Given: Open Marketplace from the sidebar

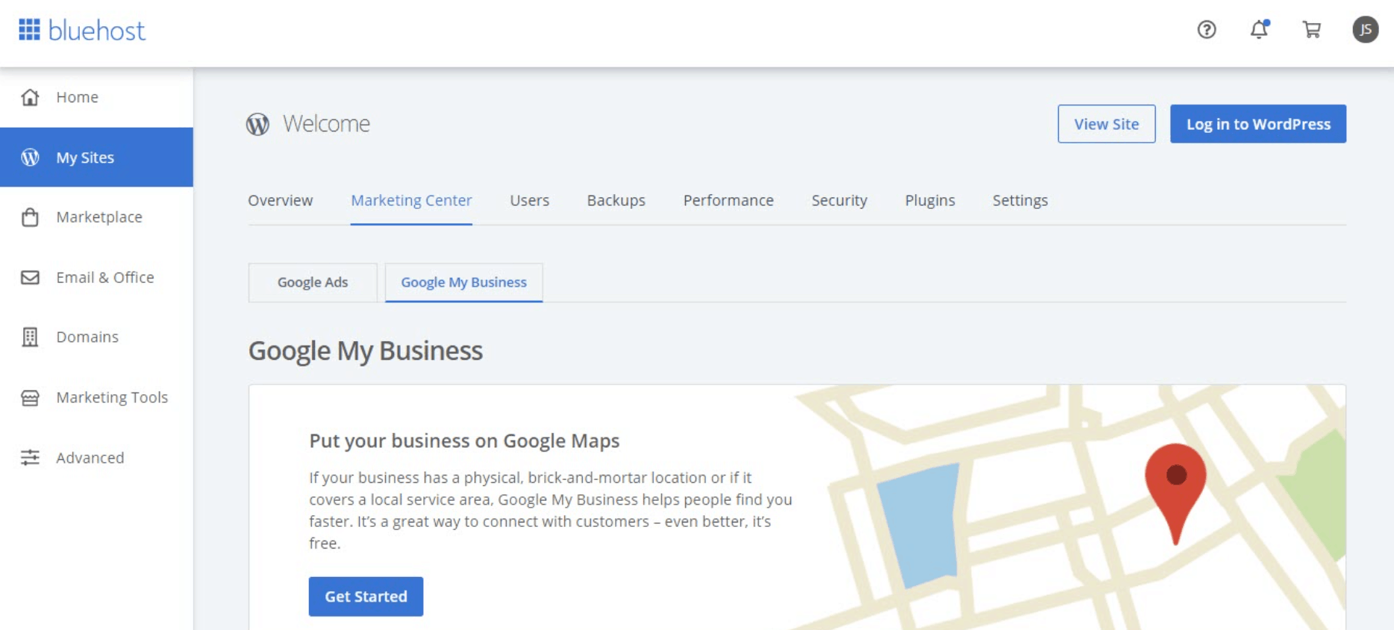Looking at the screenshot, I should click(x=96, y=217).
